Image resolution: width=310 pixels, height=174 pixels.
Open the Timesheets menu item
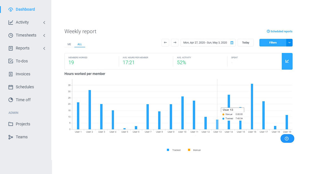click(26, 35)
